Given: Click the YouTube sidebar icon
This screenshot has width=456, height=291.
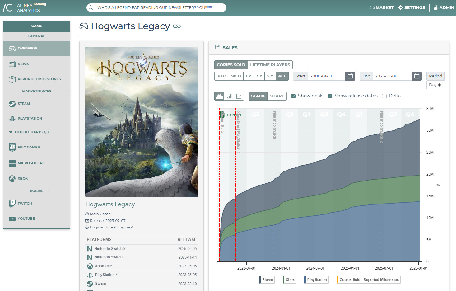Looking at the screenshot, I should tap(12, 218).
